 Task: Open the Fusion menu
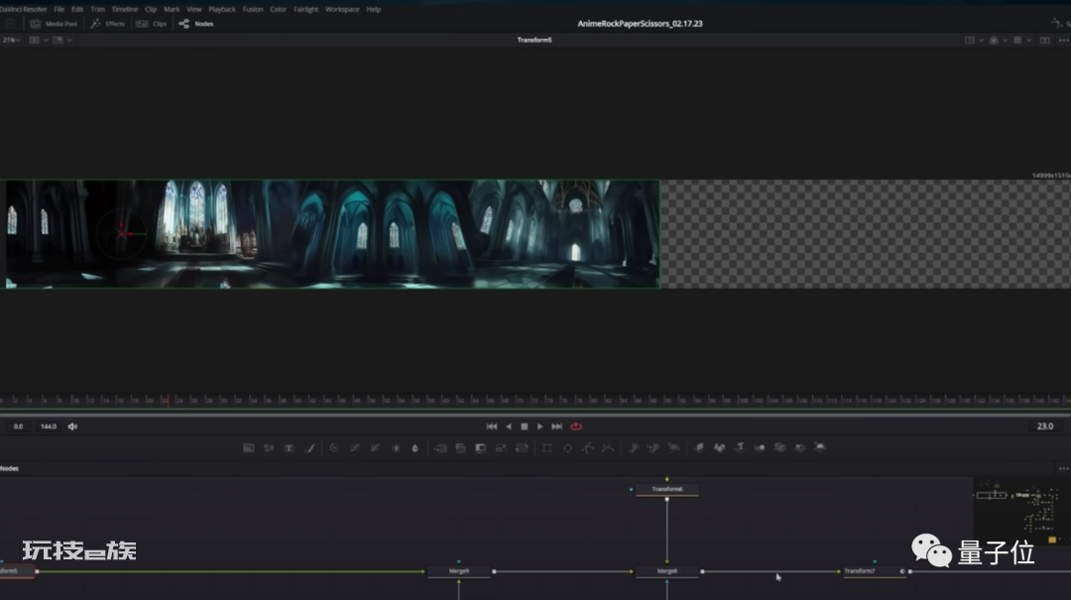pyautogui.click(x=253, y=10)
